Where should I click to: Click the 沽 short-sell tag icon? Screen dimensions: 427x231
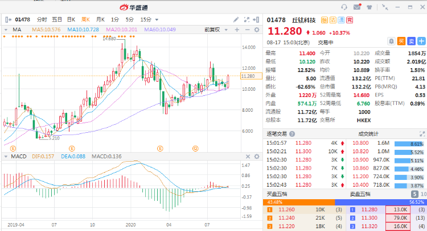tap(333, 20)
